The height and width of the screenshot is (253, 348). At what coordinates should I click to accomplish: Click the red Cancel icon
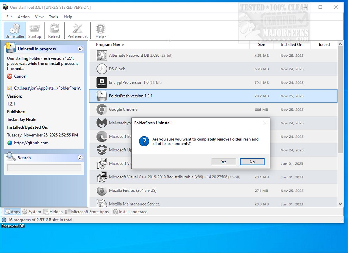pos(10,76)
